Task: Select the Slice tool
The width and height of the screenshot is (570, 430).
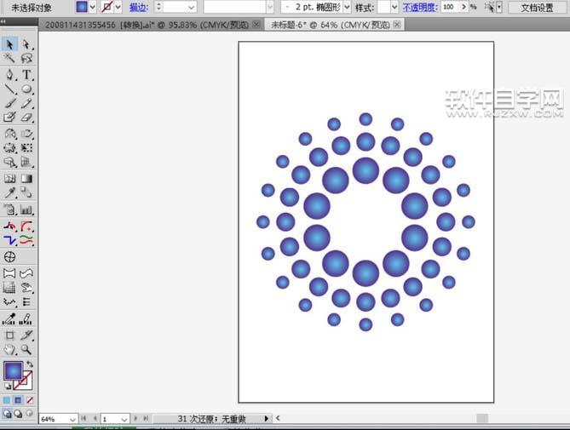Action: (26, 335)
